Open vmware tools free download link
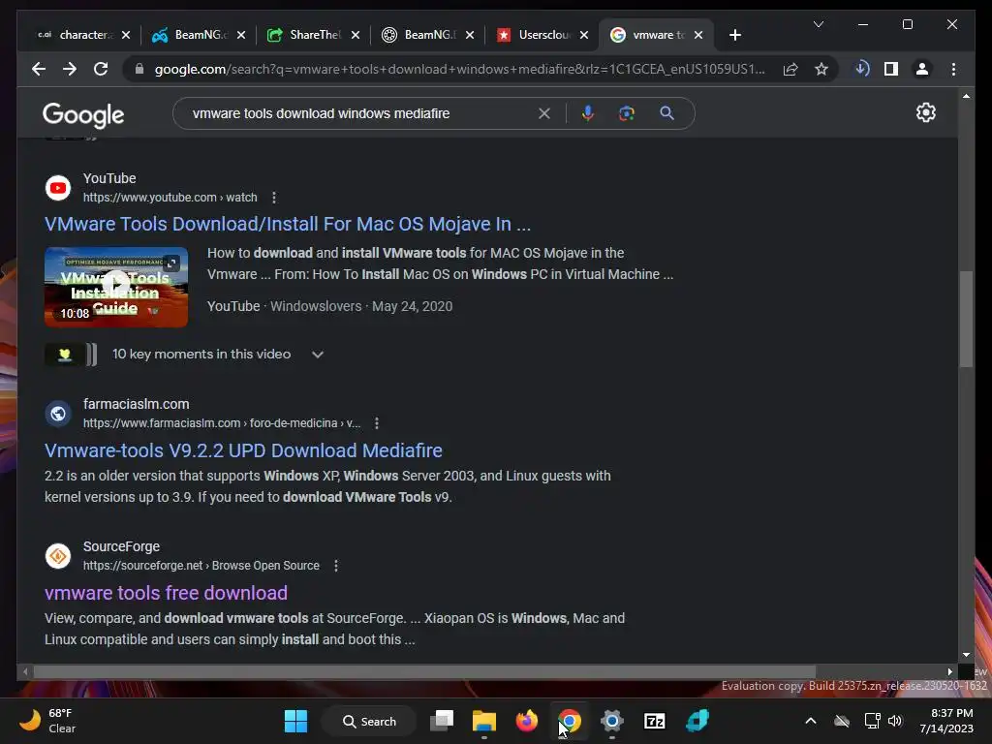992x744 pixels. coord(166,593)
